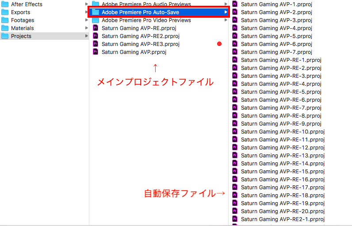
Task: Select file name Saturn Gaming AVP.prproj
Action: pyautogui.click(x=134, y=52)
